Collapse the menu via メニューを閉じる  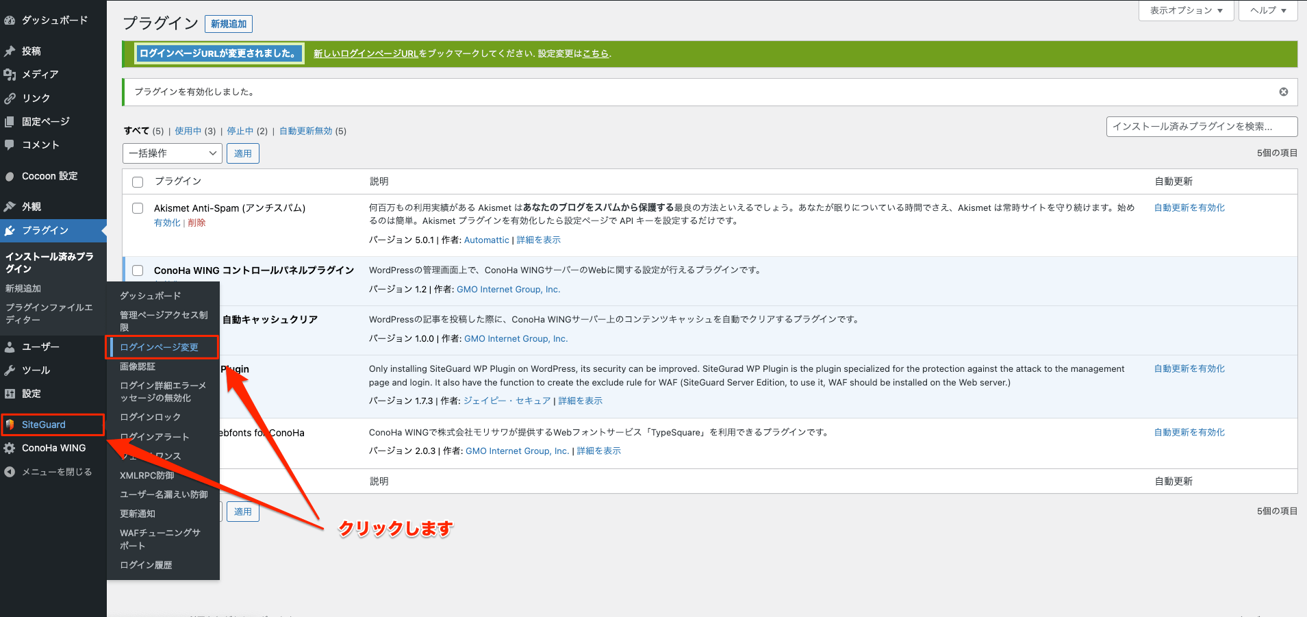(51, 471)
